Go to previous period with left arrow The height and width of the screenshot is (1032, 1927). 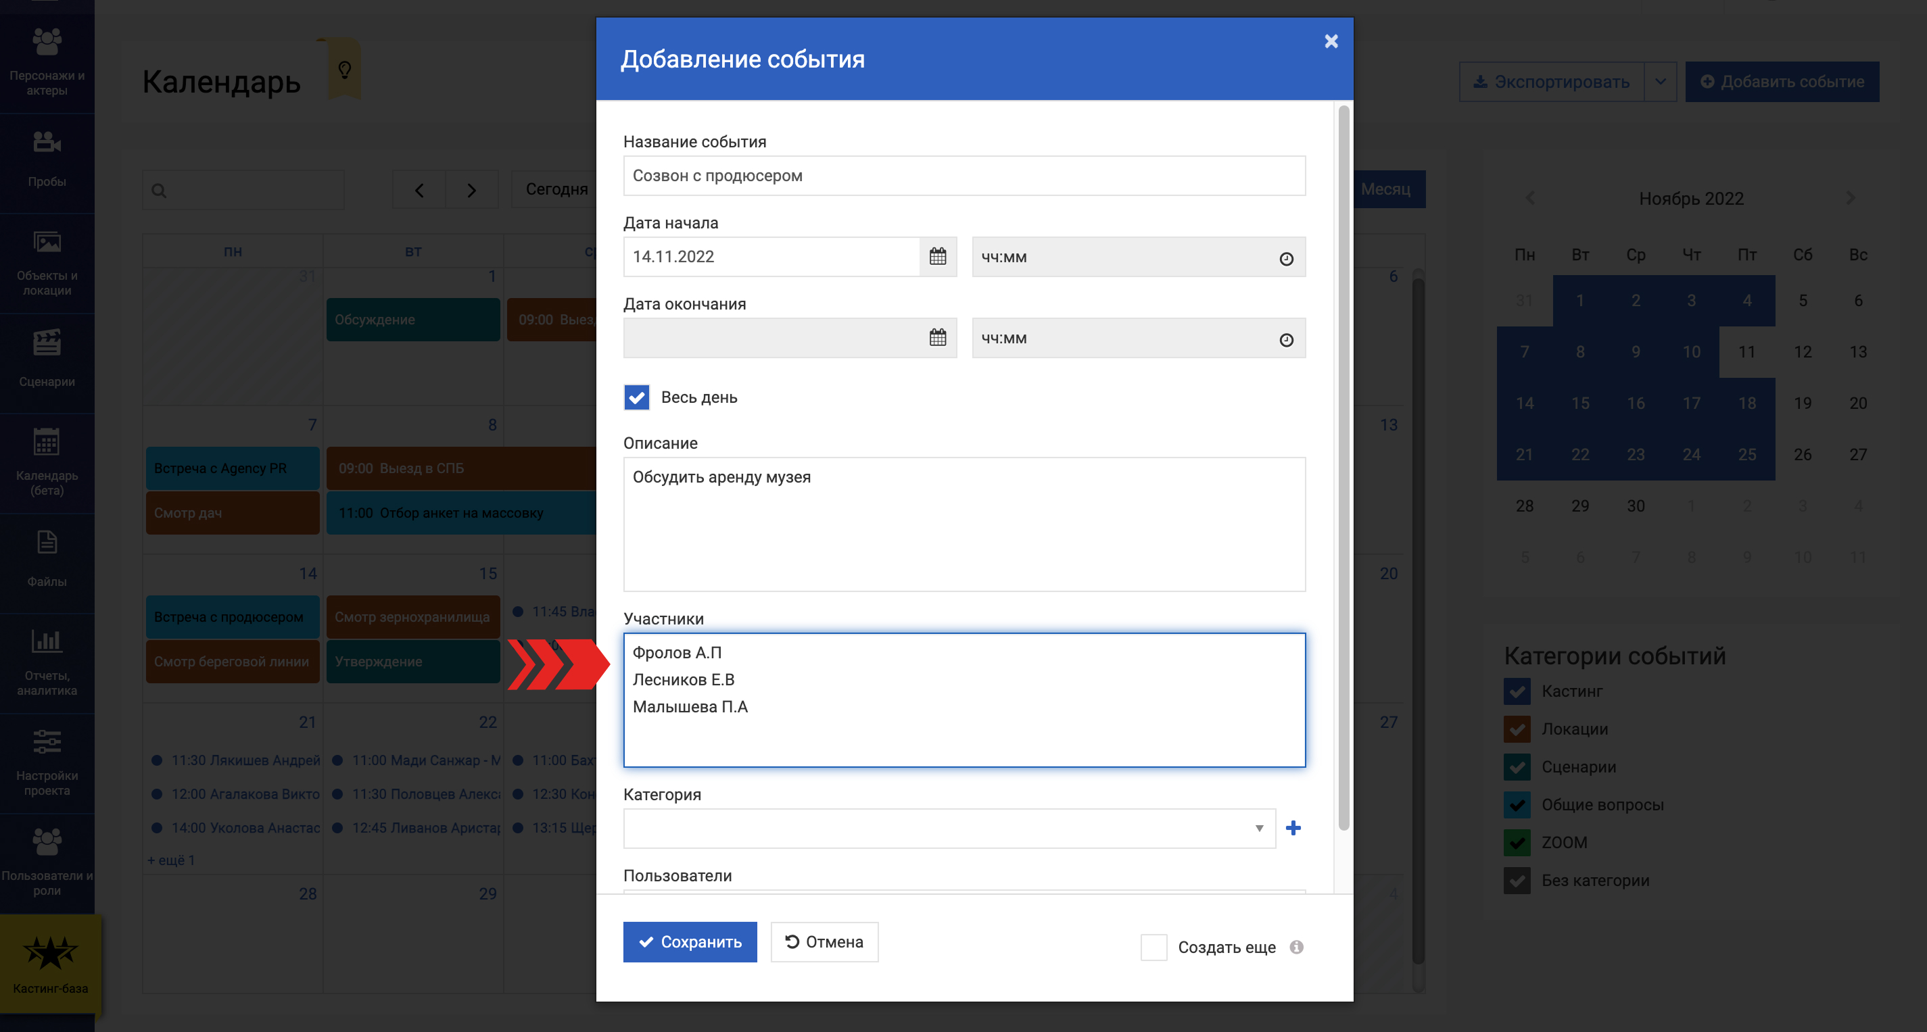(419, 190)
